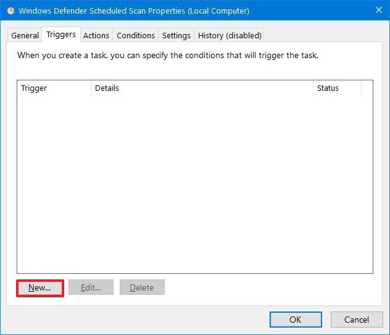The height and width of the screenshot is (335, 390).
Task: Click the New... button to add a trigger
Action: (40, 288)
